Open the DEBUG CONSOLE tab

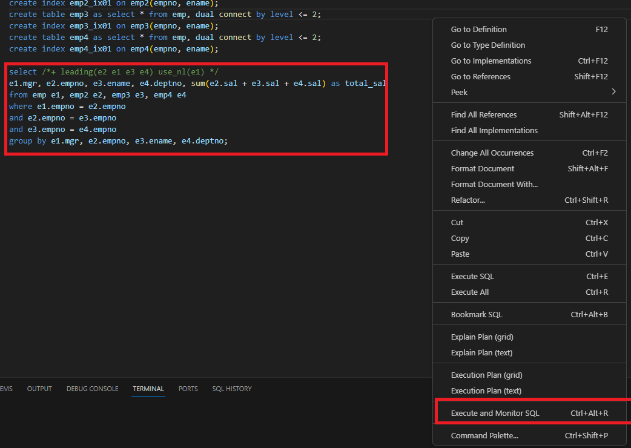93,389
